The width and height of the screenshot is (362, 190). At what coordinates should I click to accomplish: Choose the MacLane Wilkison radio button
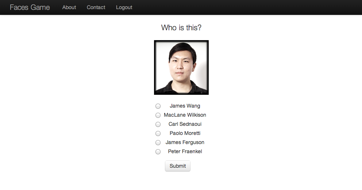pos(158,115)
